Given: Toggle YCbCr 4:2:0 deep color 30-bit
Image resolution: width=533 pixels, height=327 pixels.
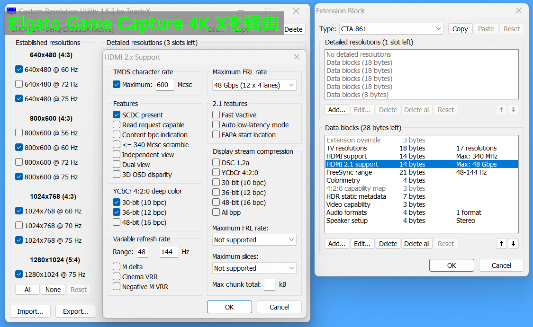Looking at the screenshot, I should tap(117, 203).
